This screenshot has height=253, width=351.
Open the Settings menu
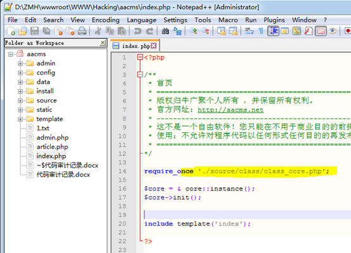pyautogui.click(x=175, y=20)
